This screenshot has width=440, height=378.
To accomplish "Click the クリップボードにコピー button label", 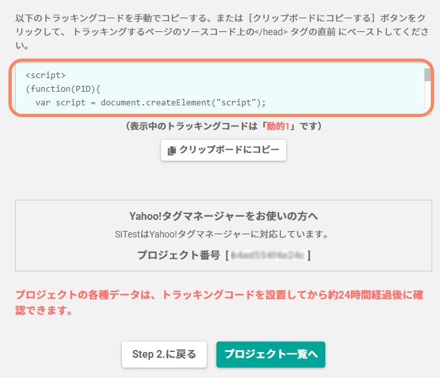I will pos(229,150).
